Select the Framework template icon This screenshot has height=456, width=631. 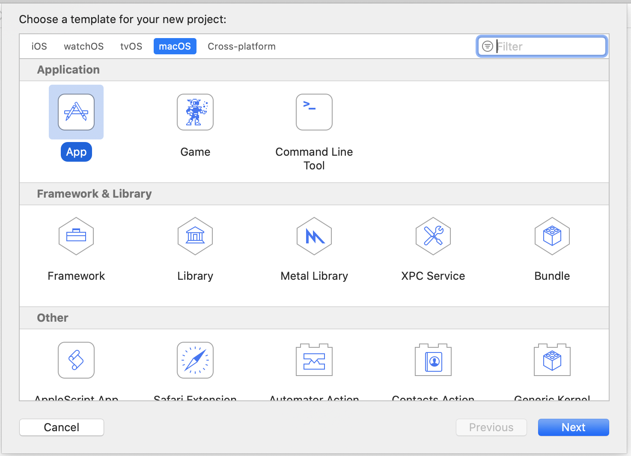[76, 236]
